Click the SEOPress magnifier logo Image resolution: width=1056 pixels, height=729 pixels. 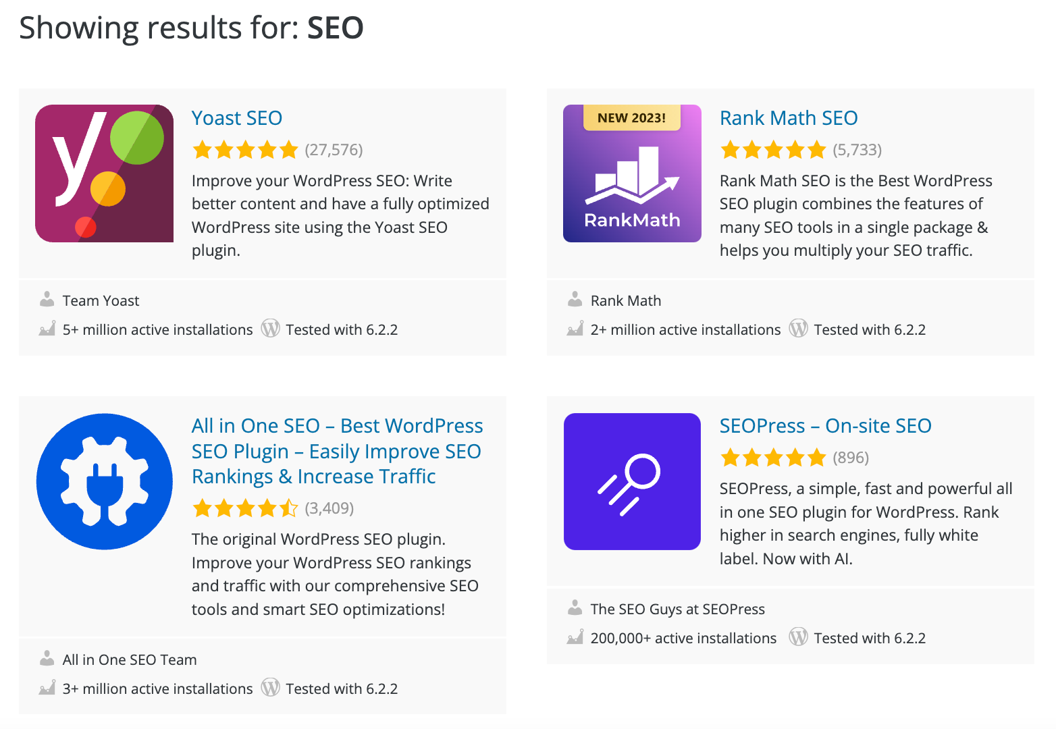coord(632,481)
